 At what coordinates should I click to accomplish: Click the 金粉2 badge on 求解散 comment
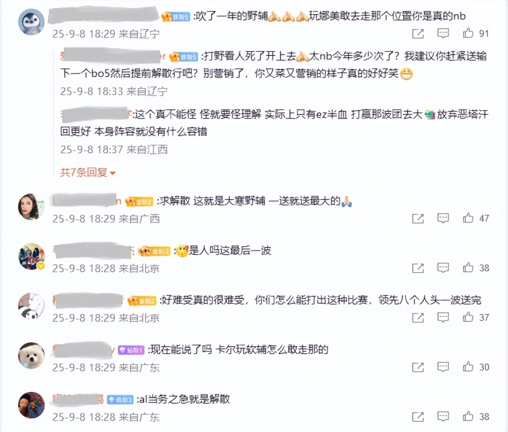(x=139, y=202)
